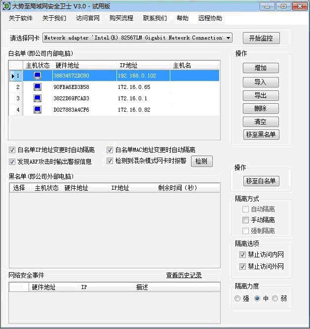Screen dimensions: 310x329
Task: Click the 开始监控 button
Action: 261,38
